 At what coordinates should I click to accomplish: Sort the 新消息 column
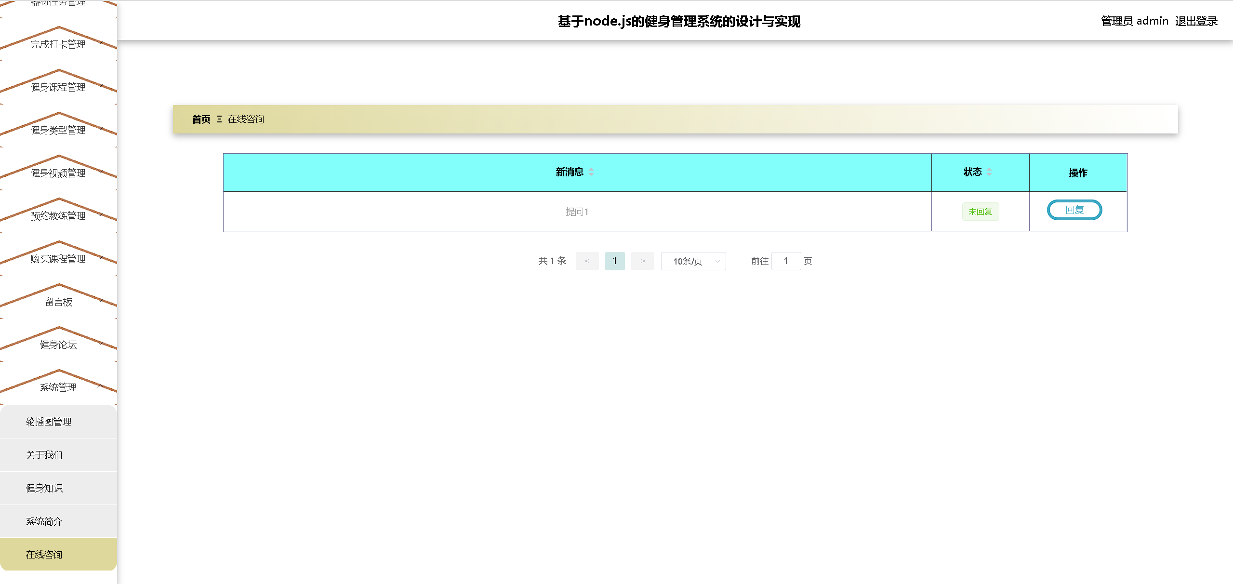pyautogui.click(x=591, y=172)
